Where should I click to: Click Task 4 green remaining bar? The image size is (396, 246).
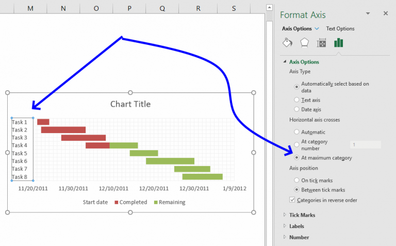click(x=124, y=145)
